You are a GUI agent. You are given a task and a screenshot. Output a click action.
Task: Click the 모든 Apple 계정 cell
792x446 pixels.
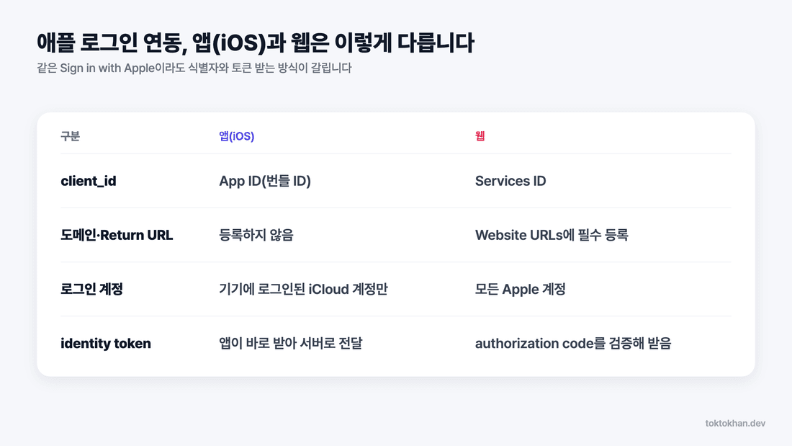(x=521, y=289)
